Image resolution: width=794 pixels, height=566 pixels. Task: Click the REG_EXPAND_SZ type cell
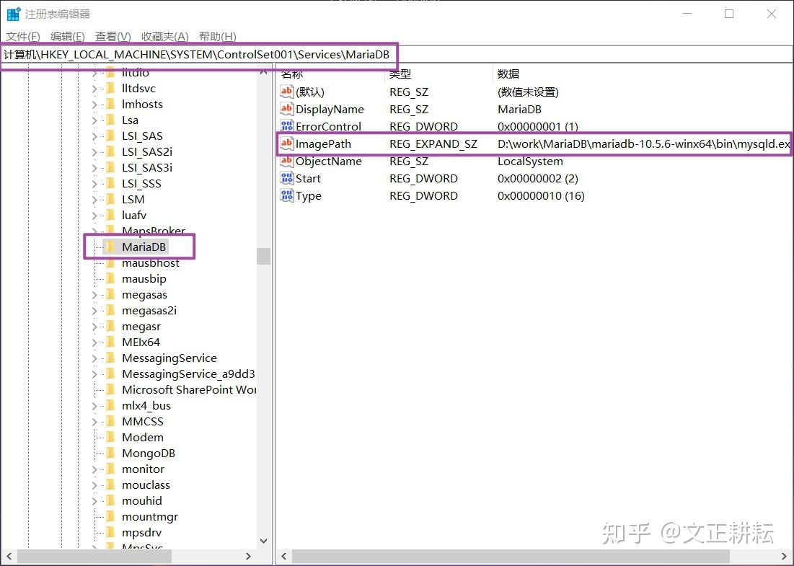click(433, 143)
